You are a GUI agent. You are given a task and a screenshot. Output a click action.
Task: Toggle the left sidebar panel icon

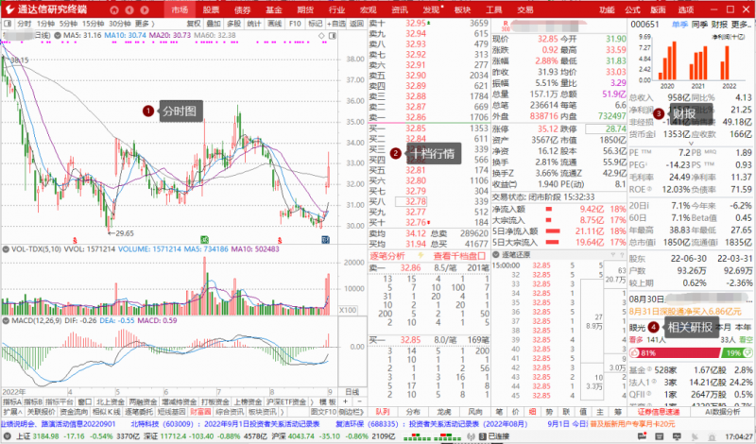(x=8, y=24)
